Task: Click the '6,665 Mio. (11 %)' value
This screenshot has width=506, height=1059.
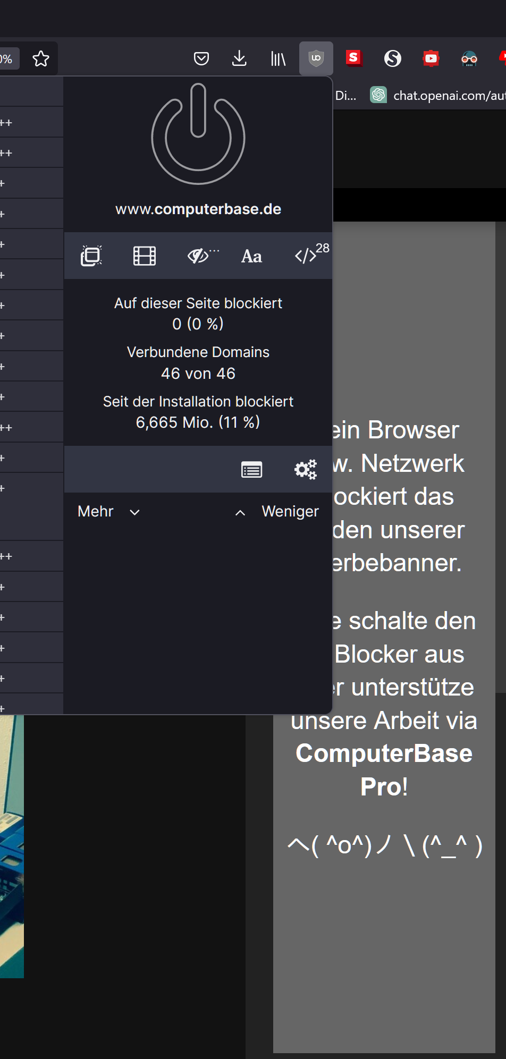Action: click(198, 422)
